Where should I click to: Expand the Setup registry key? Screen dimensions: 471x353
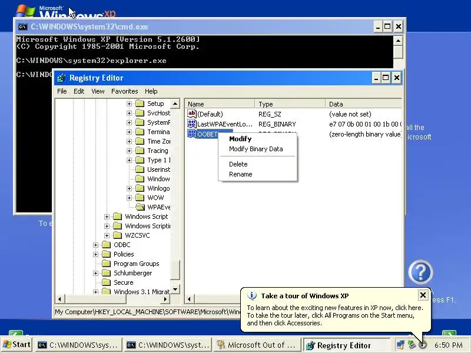pyautogui.click(x=129, y=104)
